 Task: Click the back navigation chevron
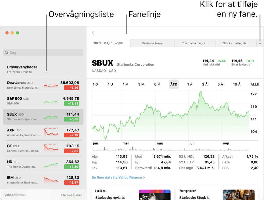pyautogui.click(x=93, y=33)
